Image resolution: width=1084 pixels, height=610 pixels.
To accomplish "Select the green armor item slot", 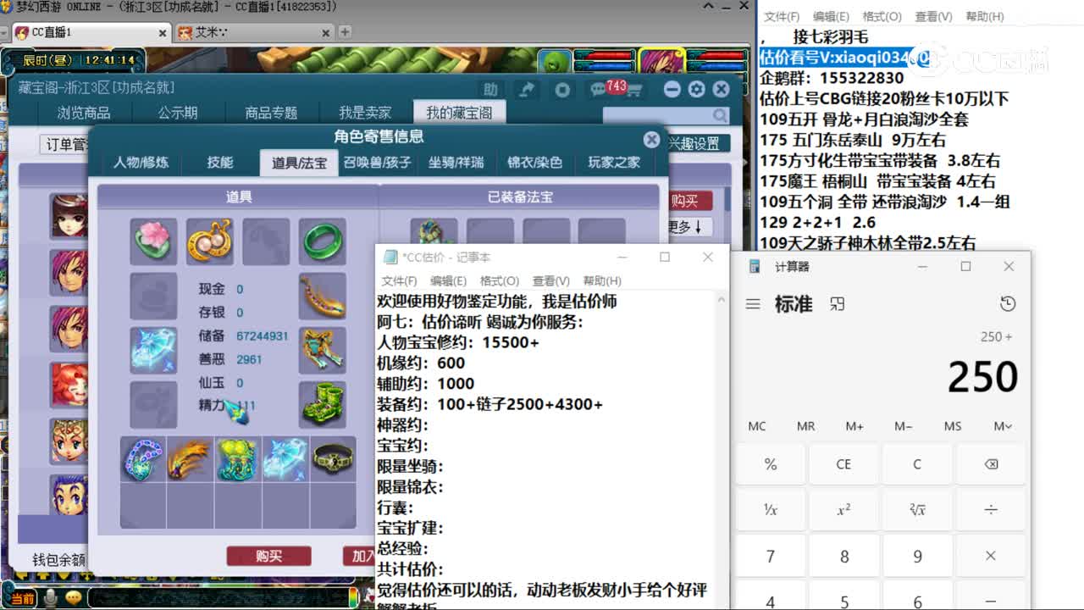I will click(322, 350).
